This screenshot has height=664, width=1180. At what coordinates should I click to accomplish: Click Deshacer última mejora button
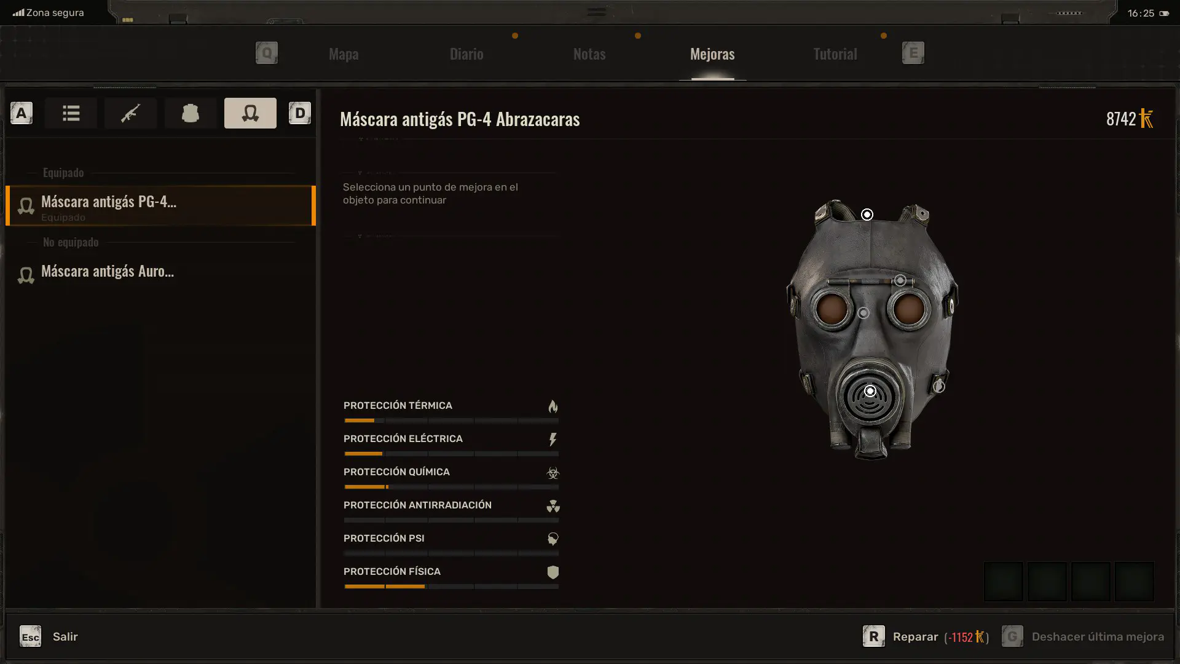(x=1098, y=637)
